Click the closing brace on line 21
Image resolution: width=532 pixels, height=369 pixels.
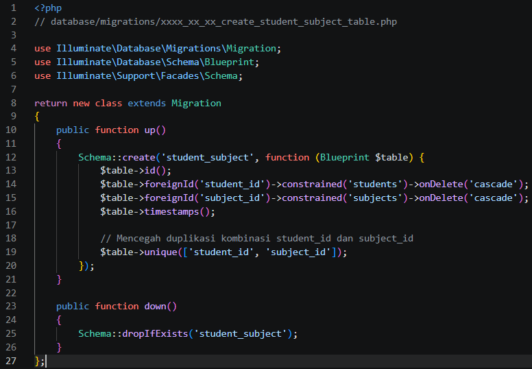click(x=59, y=279)
